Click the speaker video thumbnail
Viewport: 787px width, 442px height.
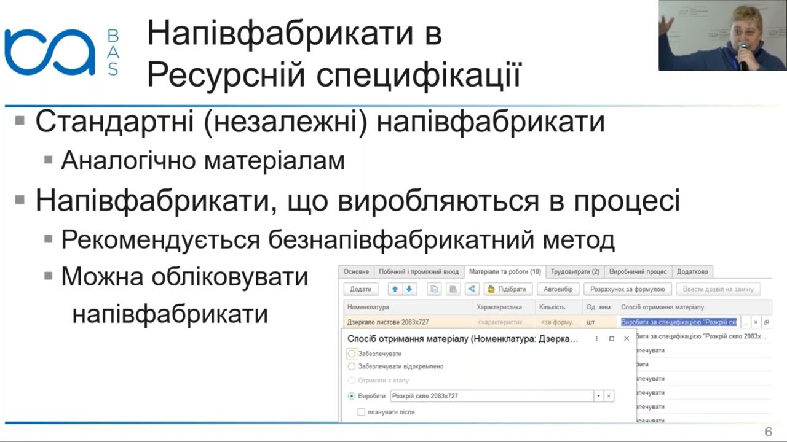(x=722, y=35)
